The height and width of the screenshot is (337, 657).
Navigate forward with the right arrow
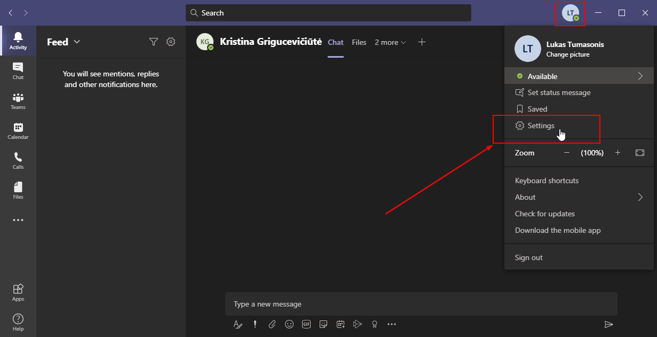(x=26, y=13)
